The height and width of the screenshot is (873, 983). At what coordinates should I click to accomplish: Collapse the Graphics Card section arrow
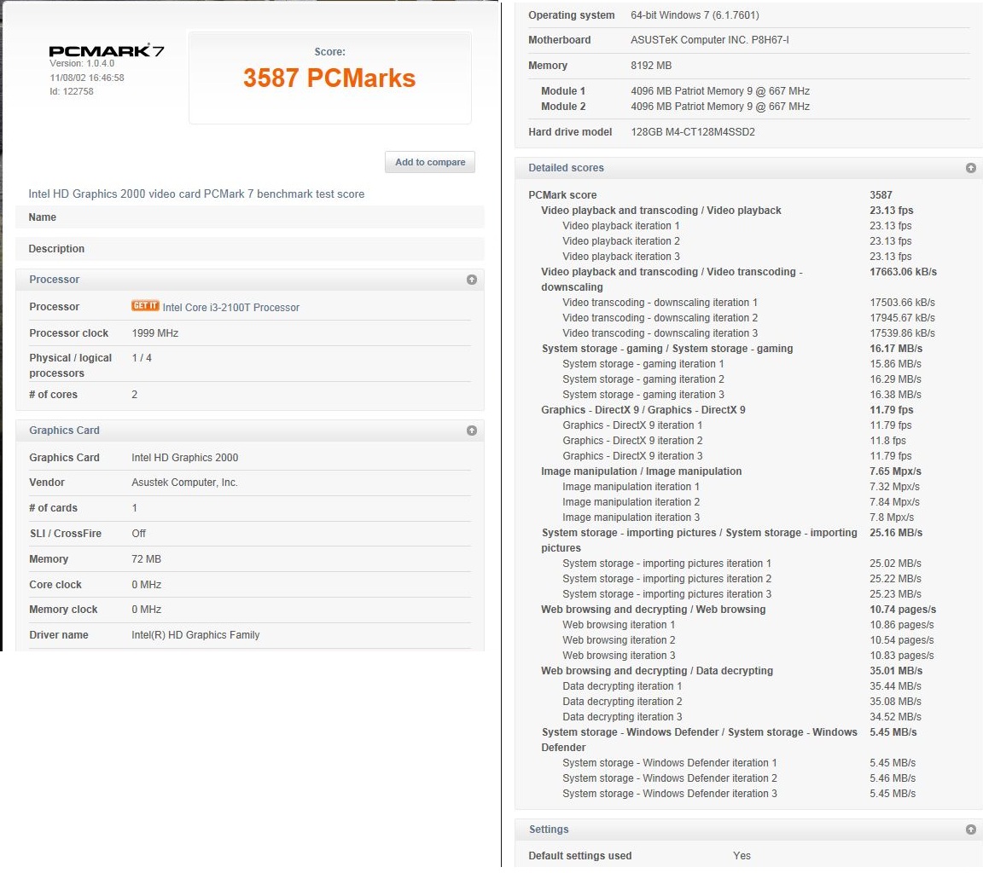tap(471, 431)
